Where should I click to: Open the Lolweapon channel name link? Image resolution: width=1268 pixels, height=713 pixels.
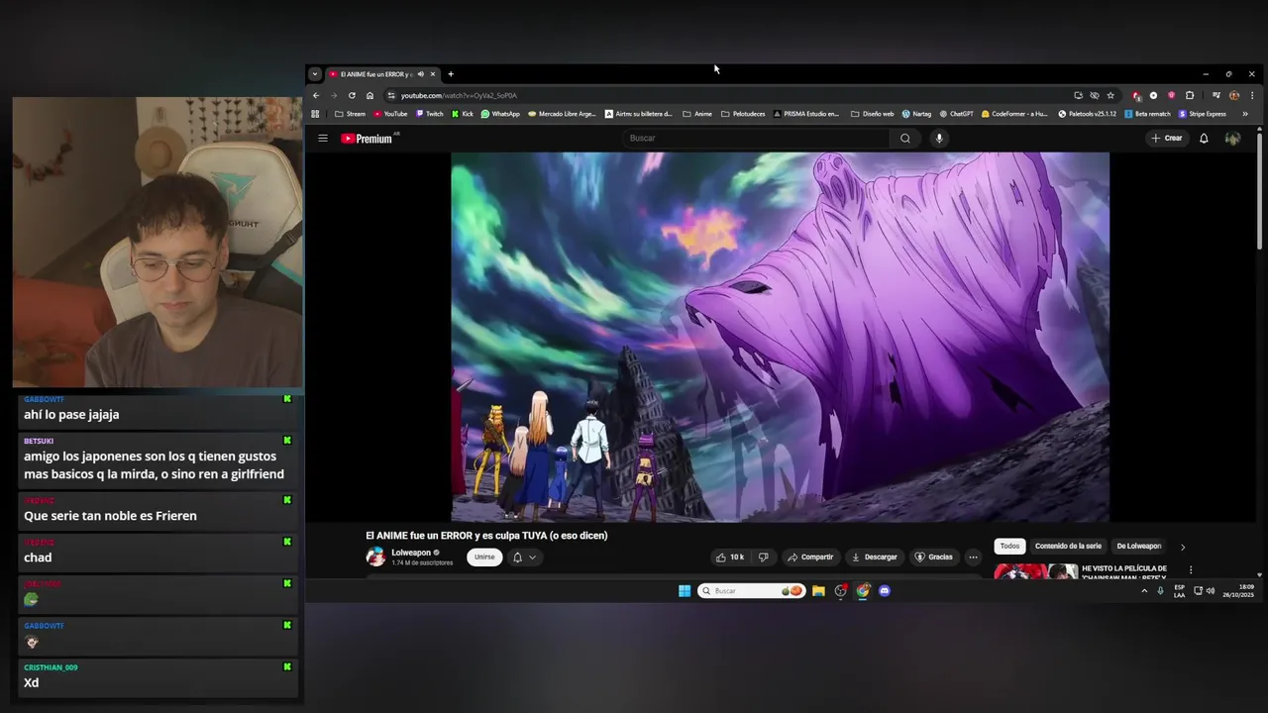point(411,553)
